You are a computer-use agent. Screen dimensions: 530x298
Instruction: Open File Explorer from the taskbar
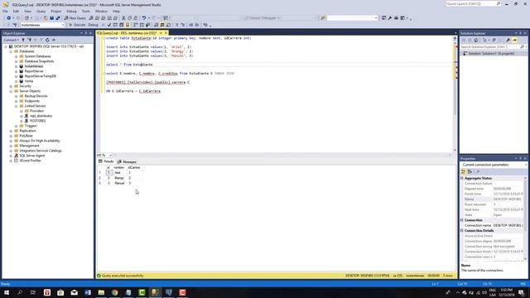point(101,292)
